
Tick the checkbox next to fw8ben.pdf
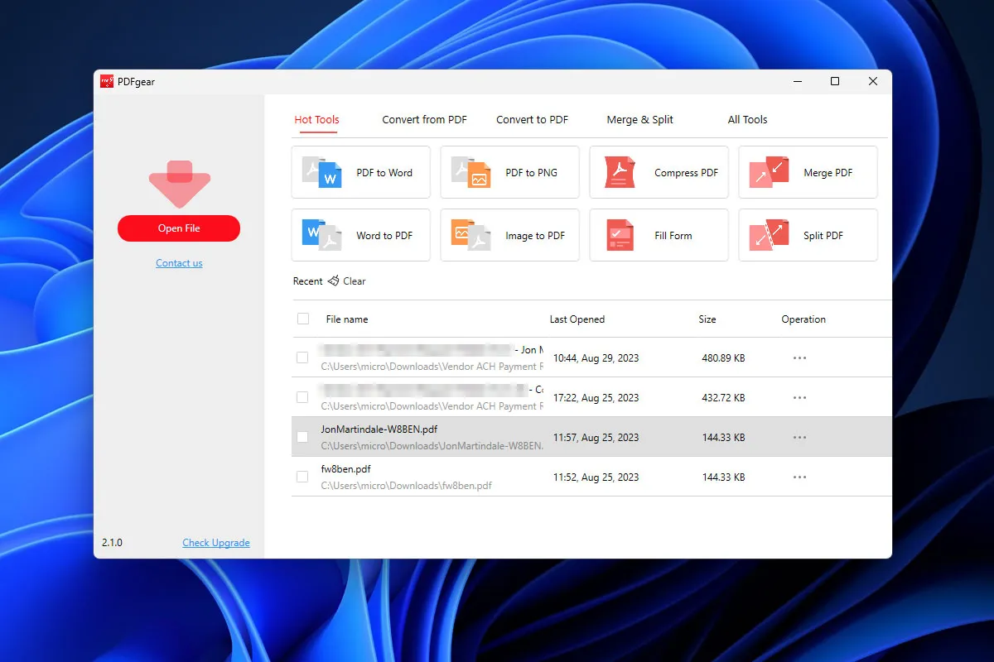302,477
